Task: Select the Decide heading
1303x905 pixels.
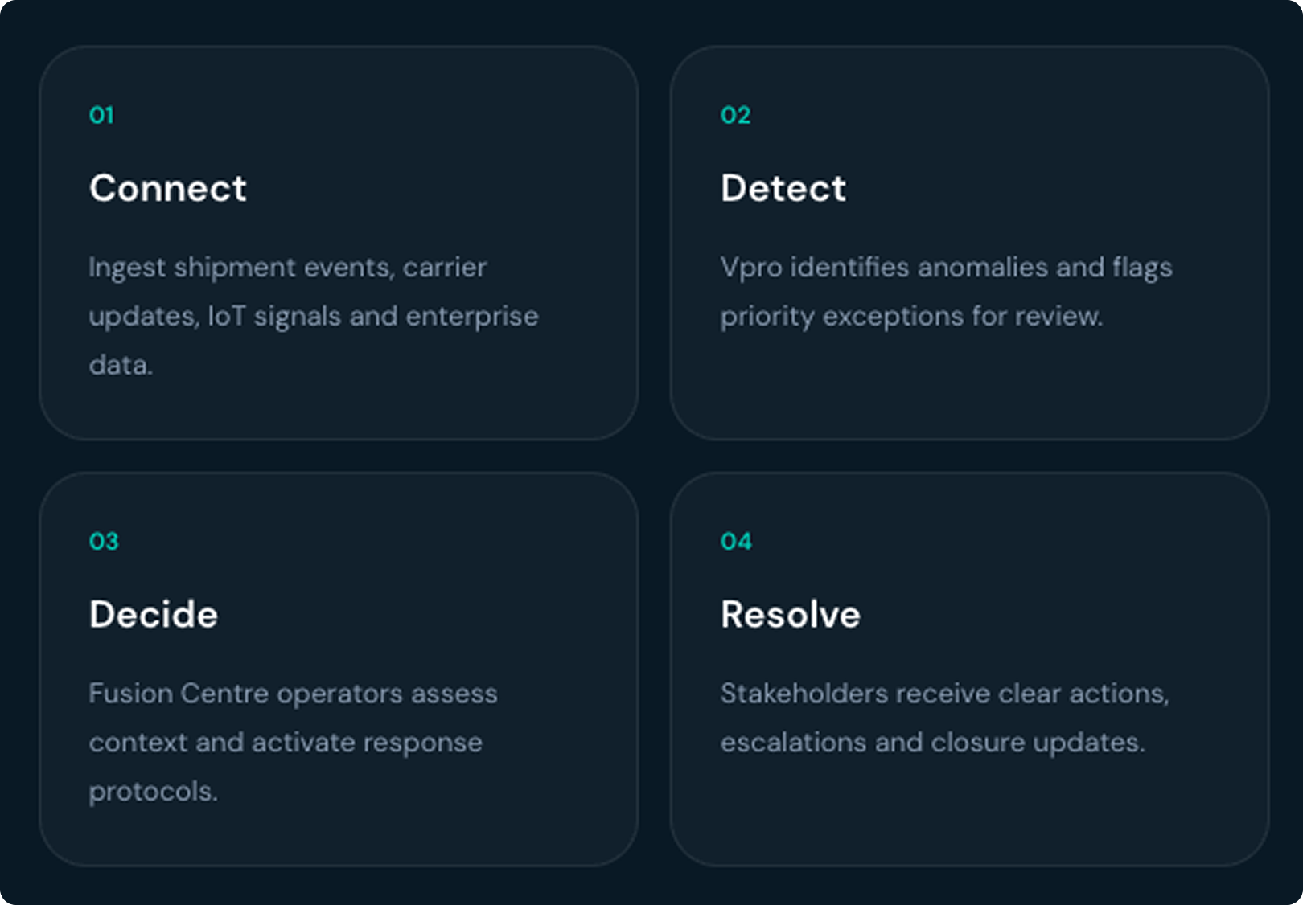Action: point(154,615)
